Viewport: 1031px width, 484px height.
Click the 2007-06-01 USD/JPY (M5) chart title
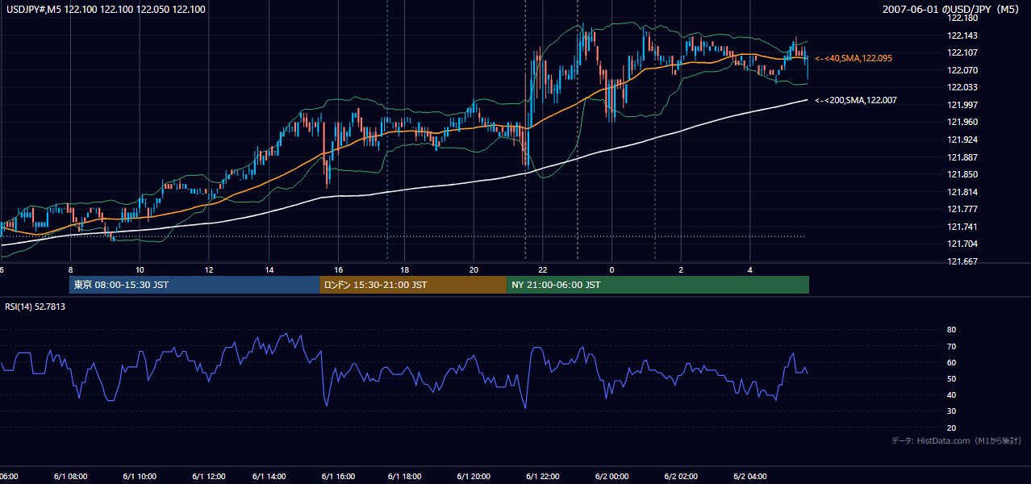point(952,9)
